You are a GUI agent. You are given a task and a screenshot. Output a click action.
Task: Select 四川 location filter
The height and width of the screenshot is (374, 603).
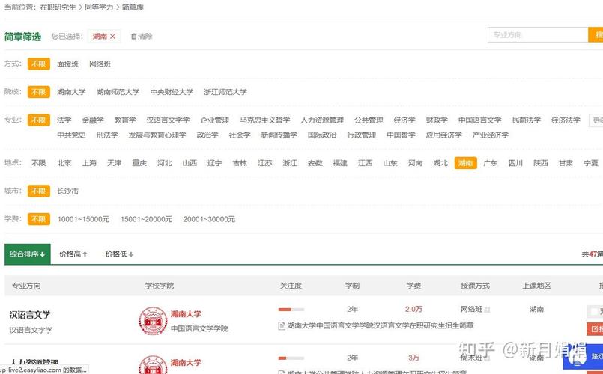[x=515, y=163]
